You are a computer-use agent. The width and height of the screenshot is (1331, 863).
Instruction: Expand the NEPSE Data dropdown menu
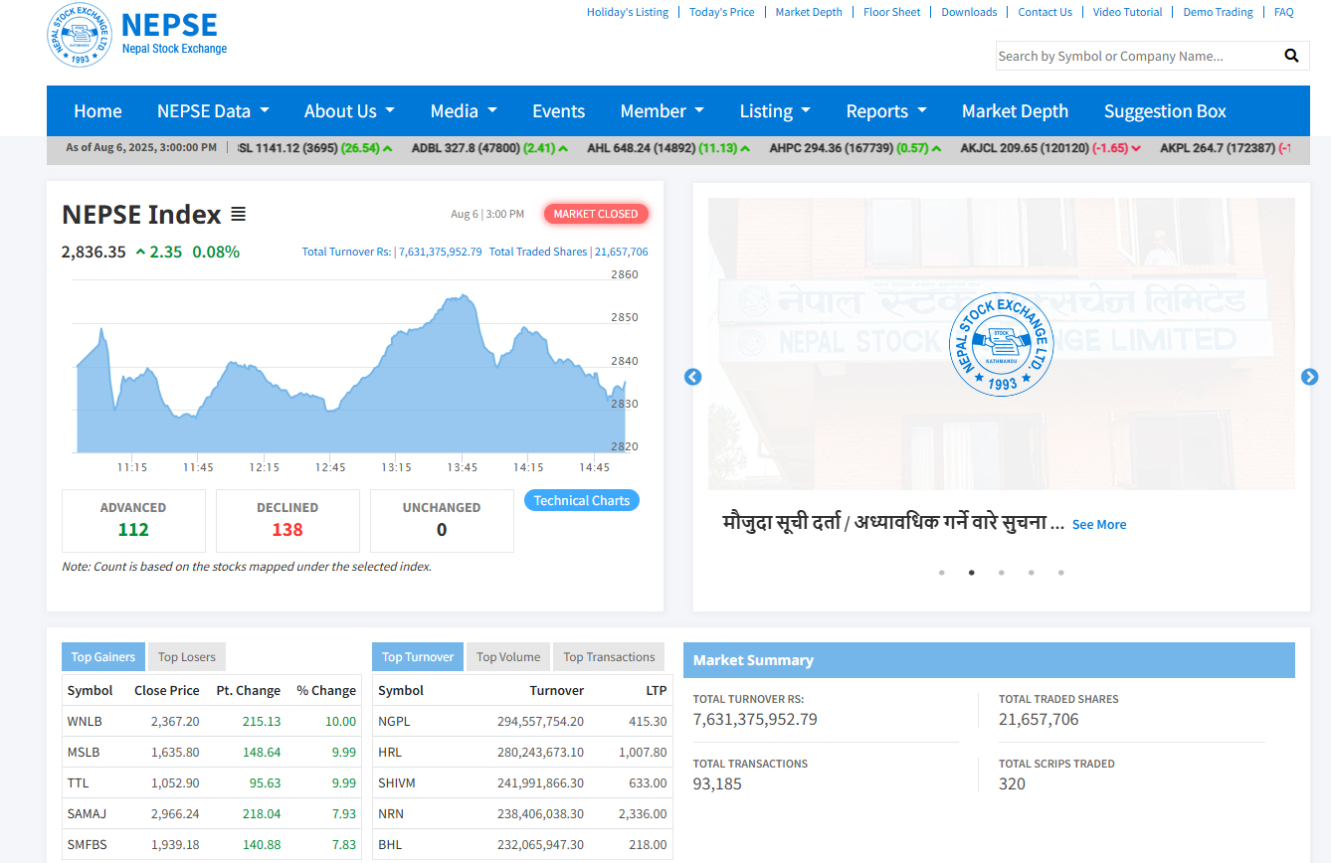213,111
